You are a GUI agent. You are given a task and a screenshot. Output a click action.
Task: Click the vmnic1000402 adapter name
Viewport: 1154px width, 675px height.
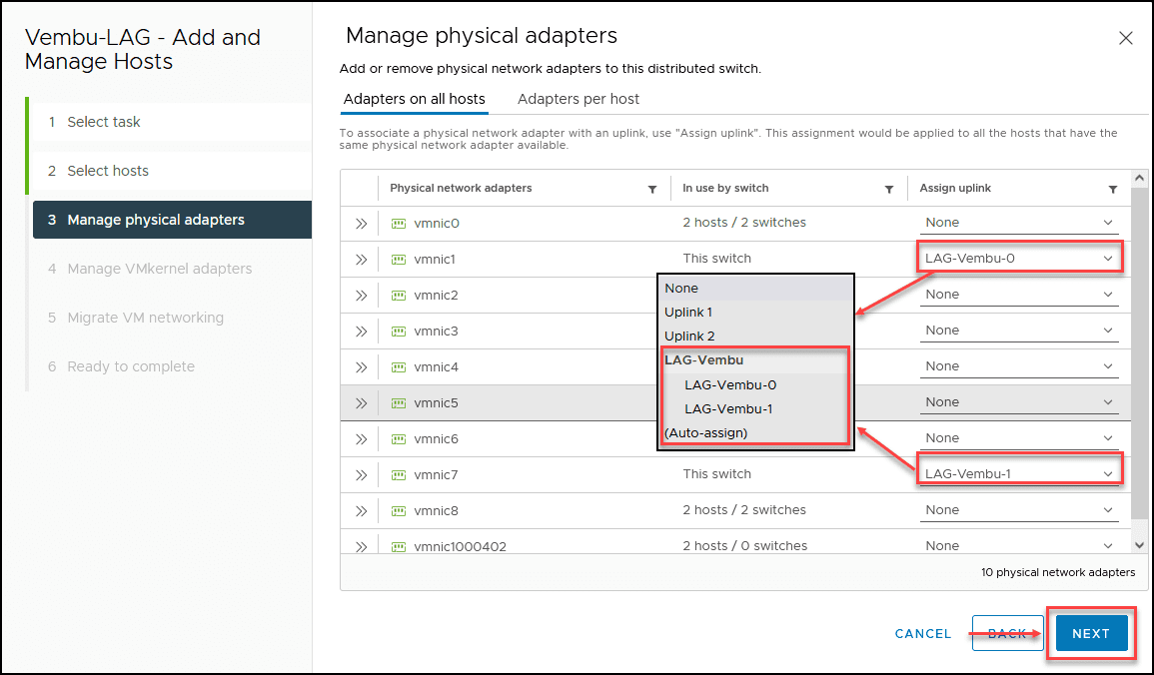tap(460, 547)
